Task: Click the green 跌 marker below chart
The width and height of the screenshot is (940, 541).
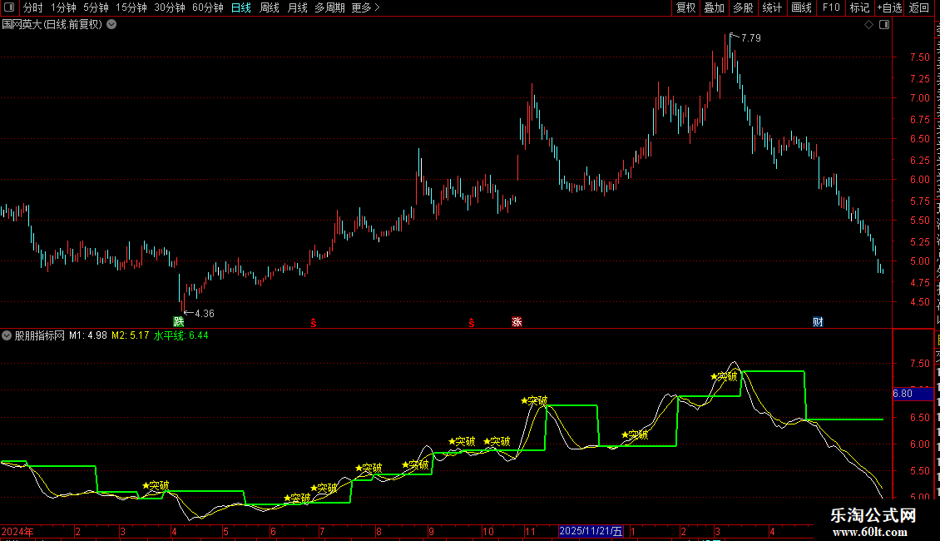Action: pyautogui.click(x=179, y=321)
